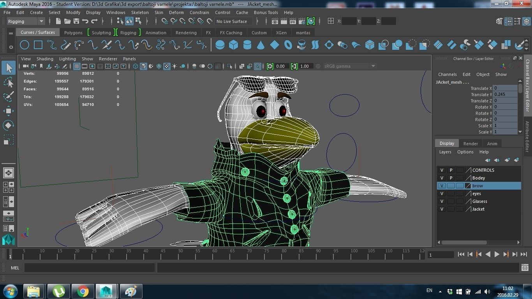This screenshot has width=532, height=299.
Task: Click the Loft surface shelf icon
Action: coord(315,45)
